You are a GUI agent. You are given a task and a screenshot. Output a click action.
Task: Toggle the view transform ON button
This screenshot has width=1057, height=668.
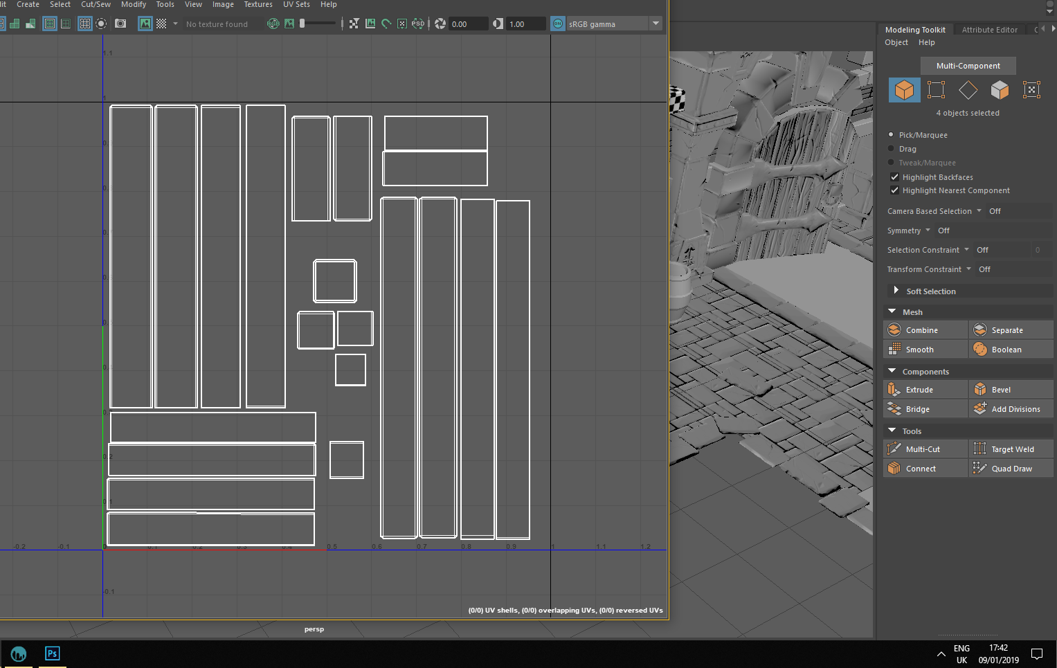pyautogui.click(x=558, y=24)
